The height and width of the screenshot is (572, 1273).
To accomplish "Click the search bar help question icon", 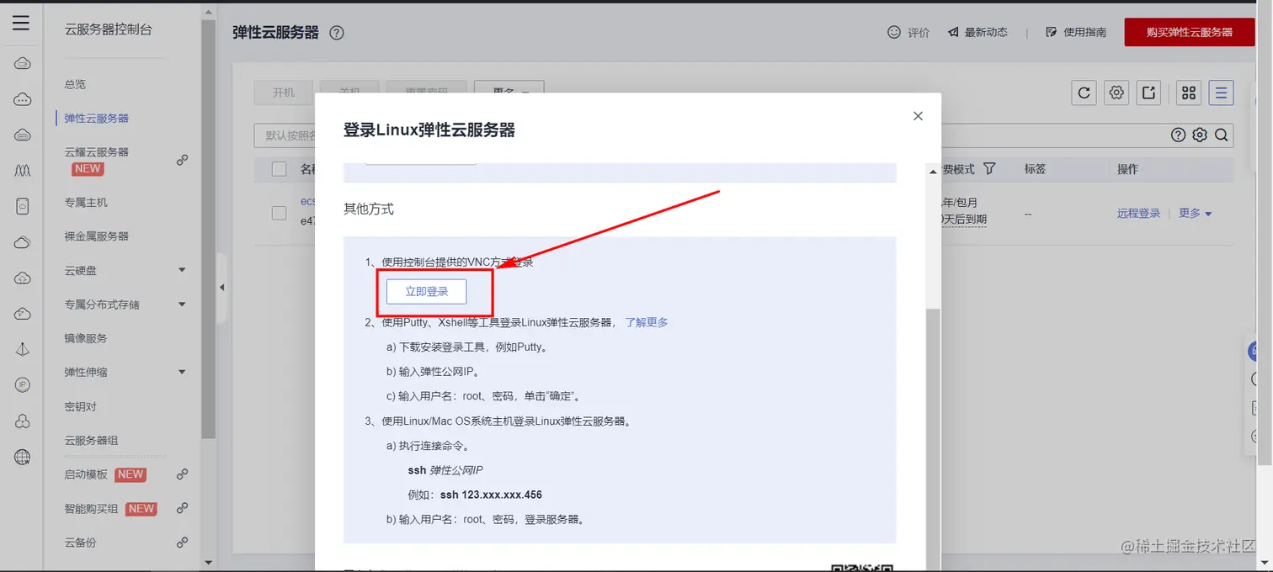I will click(x=1178, y=135).
